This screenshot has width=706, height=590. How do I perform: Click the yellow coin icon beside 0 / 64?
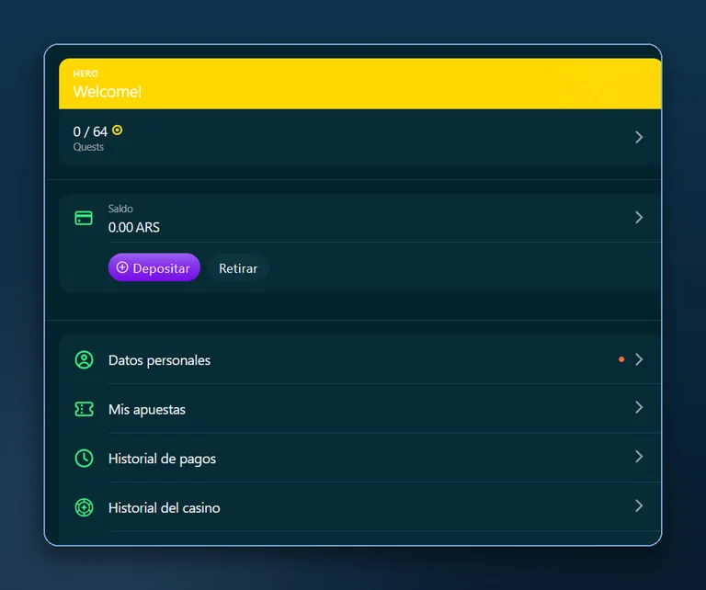coord(117,130)
